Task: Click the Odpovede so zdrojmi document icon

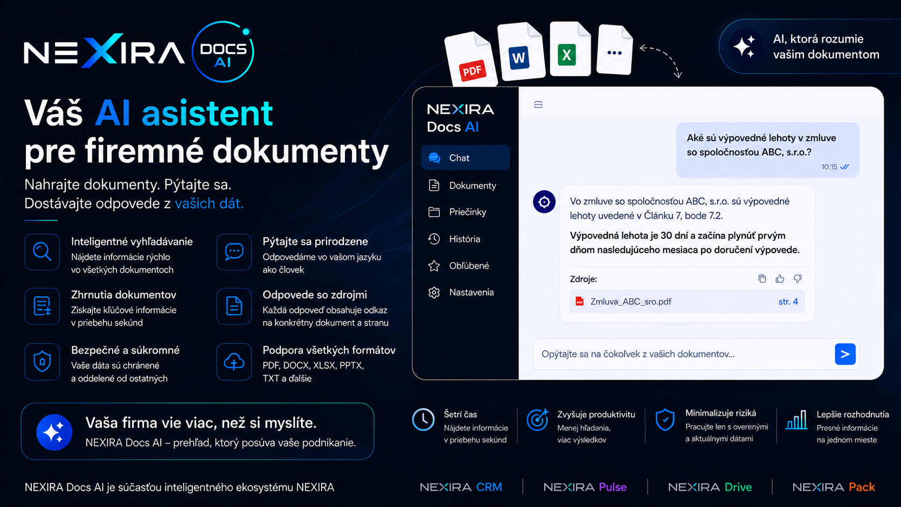Action: (x=234, y=306)
